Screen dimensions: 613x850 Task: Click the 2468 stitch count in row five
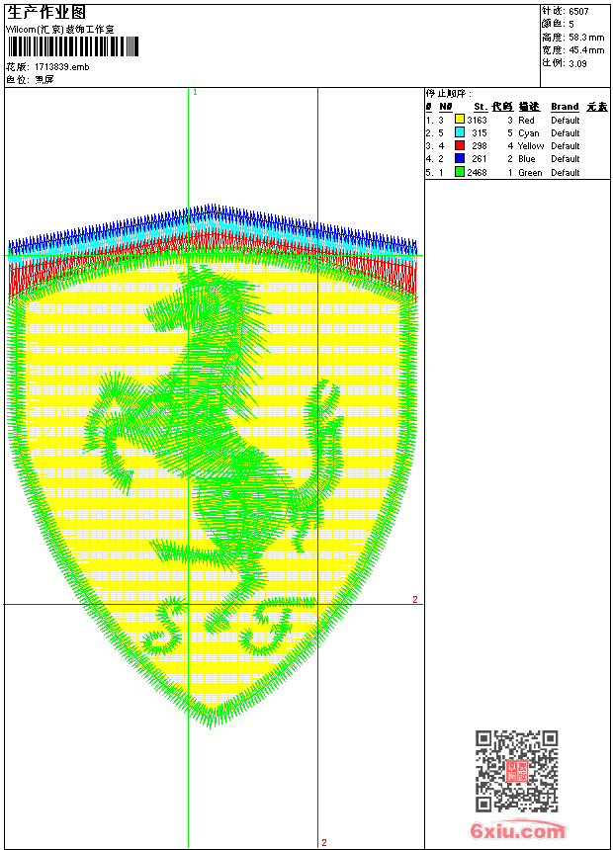[478, 172]
